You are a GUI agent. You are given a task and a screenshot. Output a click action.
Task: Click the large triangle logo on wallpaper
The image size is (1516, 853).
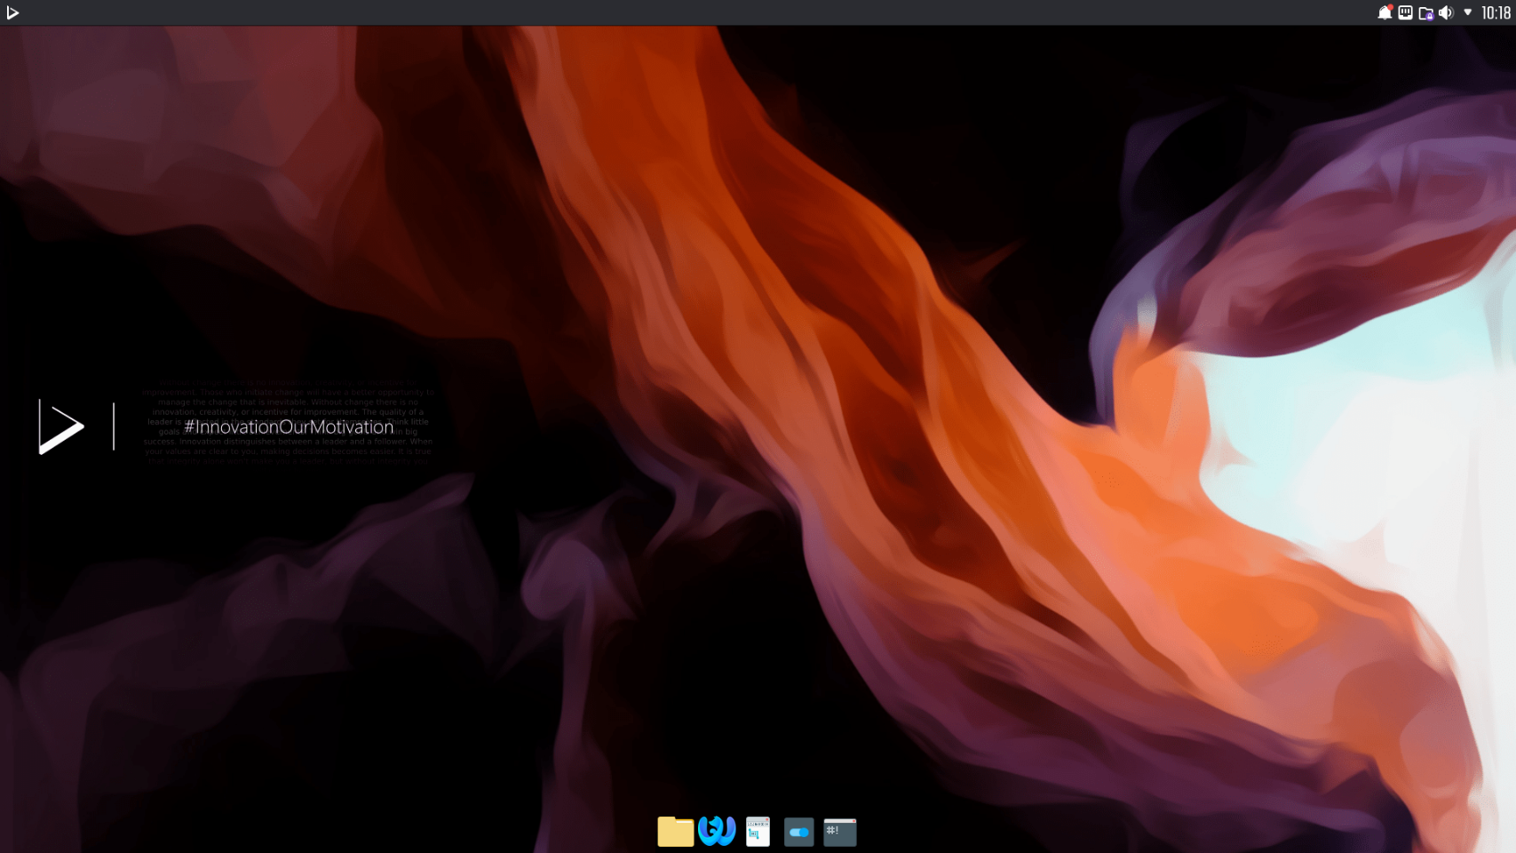tap(60, 427)
